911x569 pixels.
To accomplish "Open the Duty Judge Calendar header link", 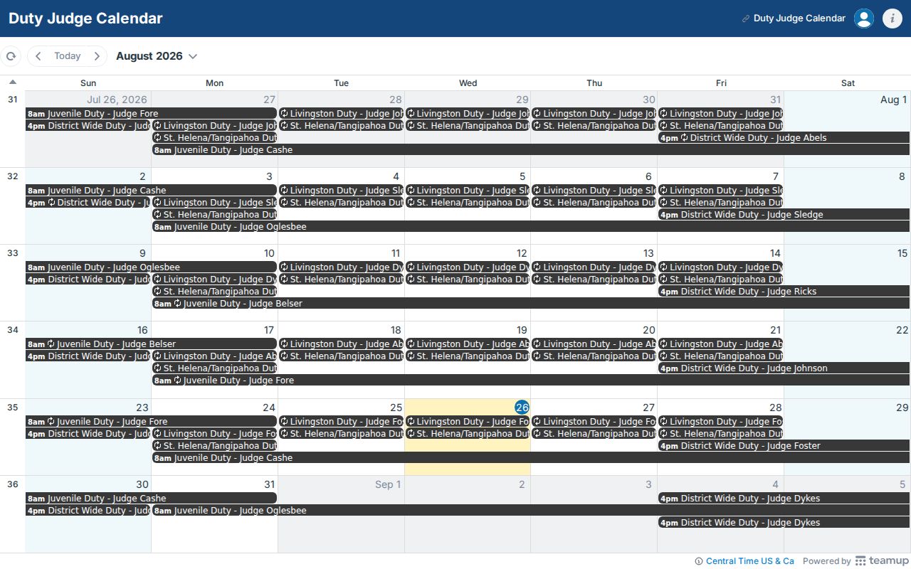I will [799, 18].
